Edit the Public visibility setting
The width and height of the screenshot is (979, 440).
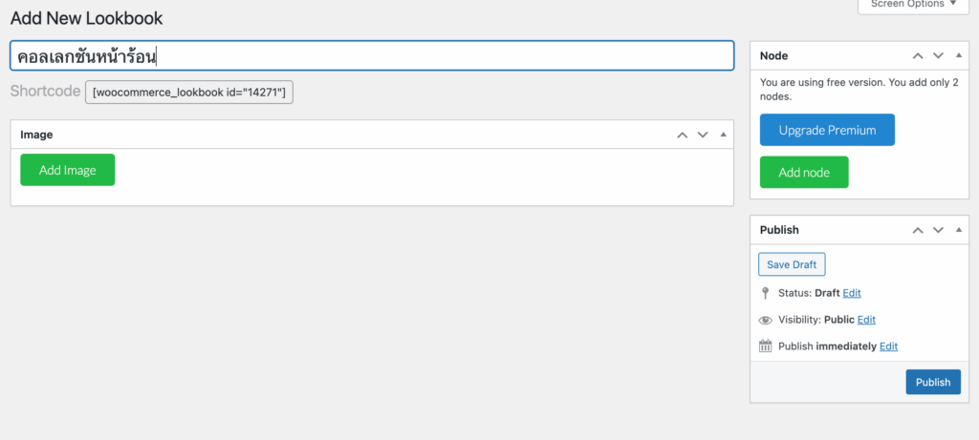[x=866, y=320]
